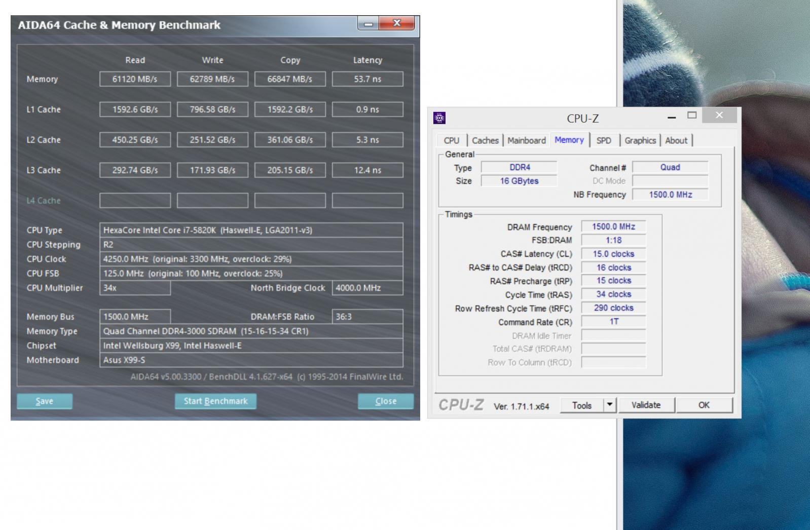Select the Memory Write value 62789 MB/s
Screen dimensions: 810x530
(212, 79)
